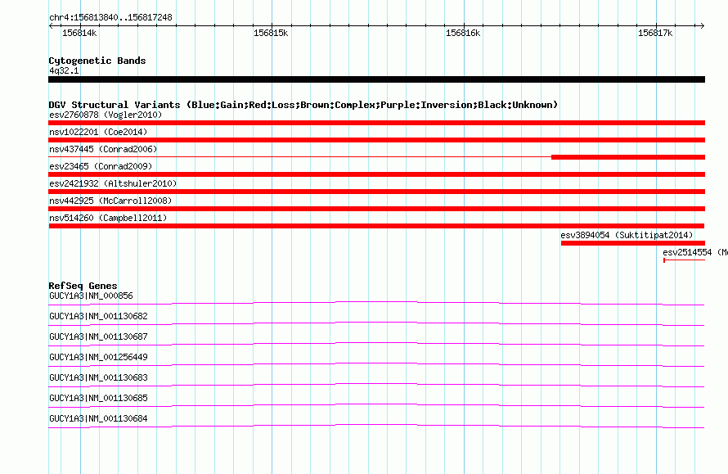Open the nsv1022201 (Coe2014) variant label
The height and width of the screenshot is (474, 728).
click(98, 133)
